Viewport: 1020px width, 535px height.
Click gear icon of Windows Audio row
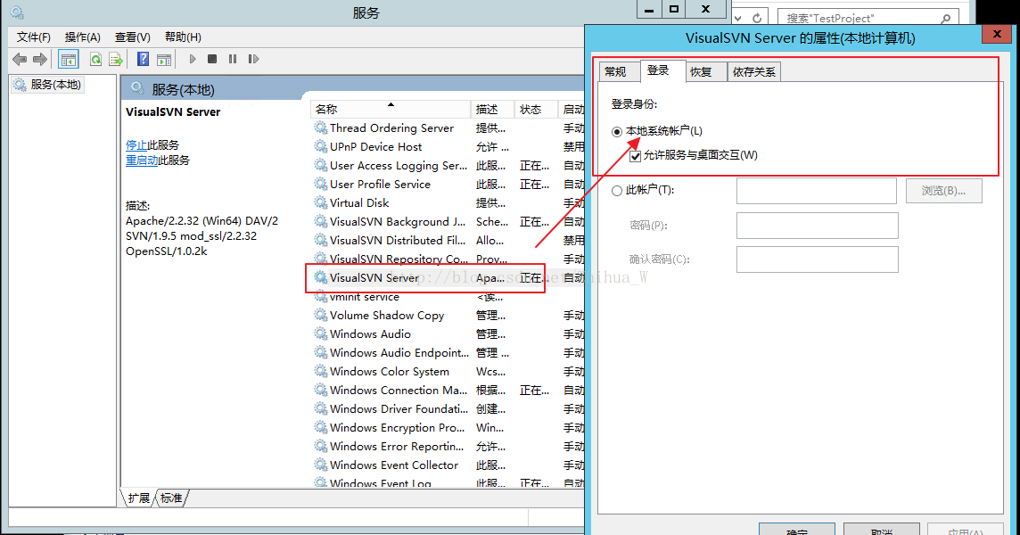(321, 333)
